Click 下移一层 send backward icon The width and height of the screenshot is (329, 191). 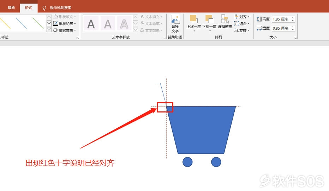click(209, 19)
